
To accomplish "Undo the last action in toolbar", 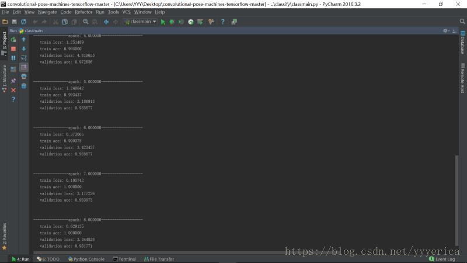I will (x=35, y=22).
